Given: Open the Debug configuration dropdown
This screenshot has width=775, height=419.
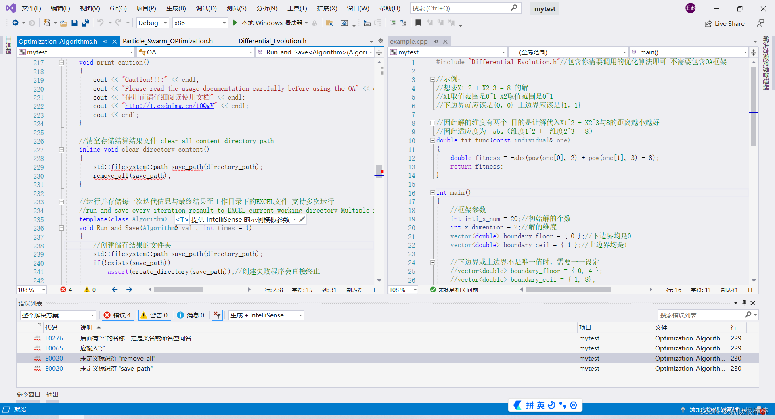Looking at the screenshot, I should (152, 23).
